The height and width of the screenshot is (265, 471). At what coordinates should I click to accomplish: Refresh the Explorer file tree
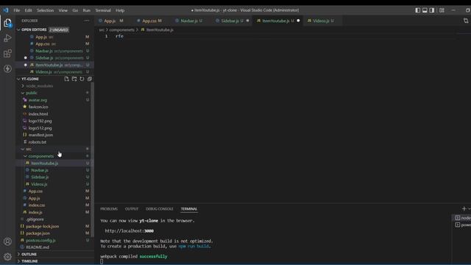[x=82, y=79]
